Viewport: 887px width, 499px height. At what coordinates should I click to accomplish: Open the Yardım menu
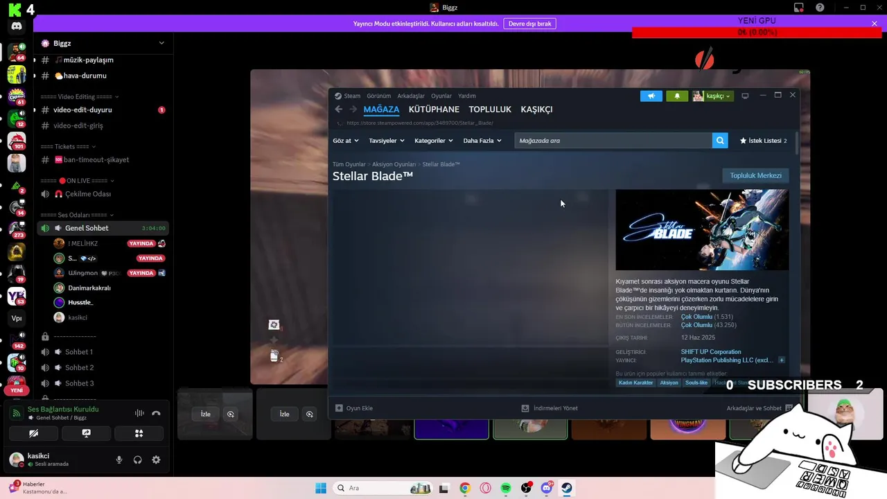[x=467, y=96]
